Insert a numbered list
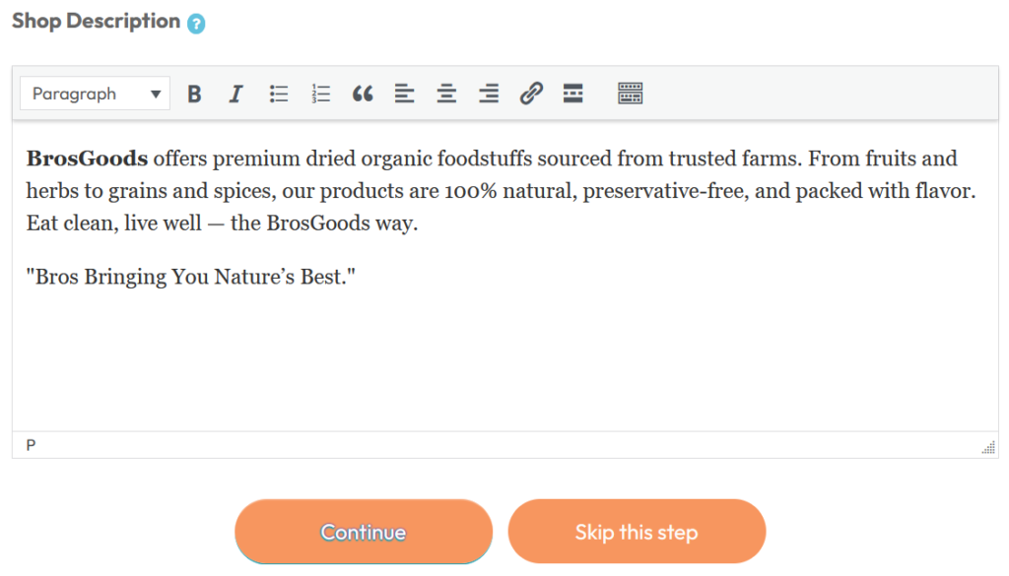Viewport: 1009px width, 576px height. coord(320,95)
